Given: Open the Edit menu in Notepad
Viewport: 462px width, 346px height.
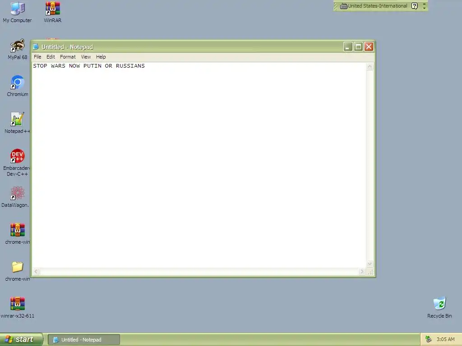Looking at the screenshot, I should (51, 57).
